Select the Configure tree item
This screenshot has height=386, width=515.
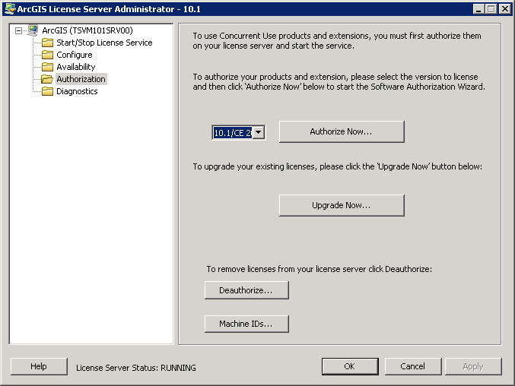click(x=75, y=55)
